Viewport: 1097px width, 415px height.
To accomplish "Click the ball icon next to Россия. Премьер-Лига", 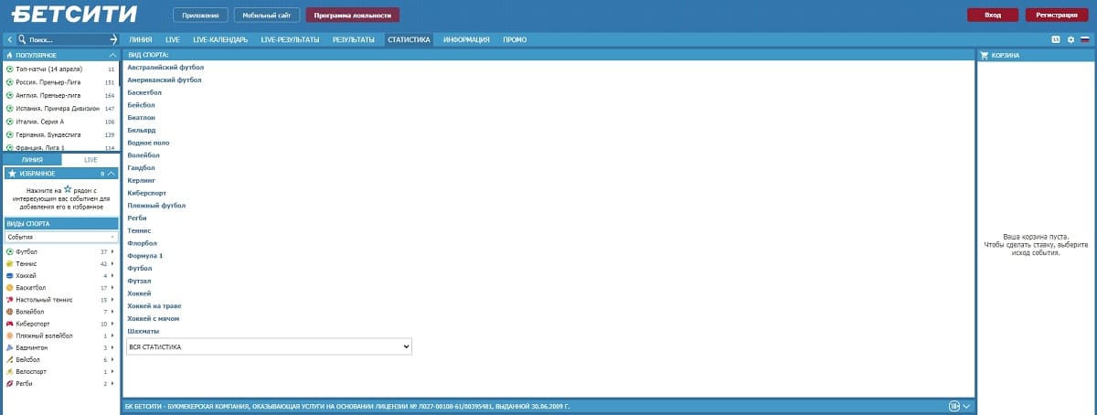I will pyautogui.click(x=9, y=82).
